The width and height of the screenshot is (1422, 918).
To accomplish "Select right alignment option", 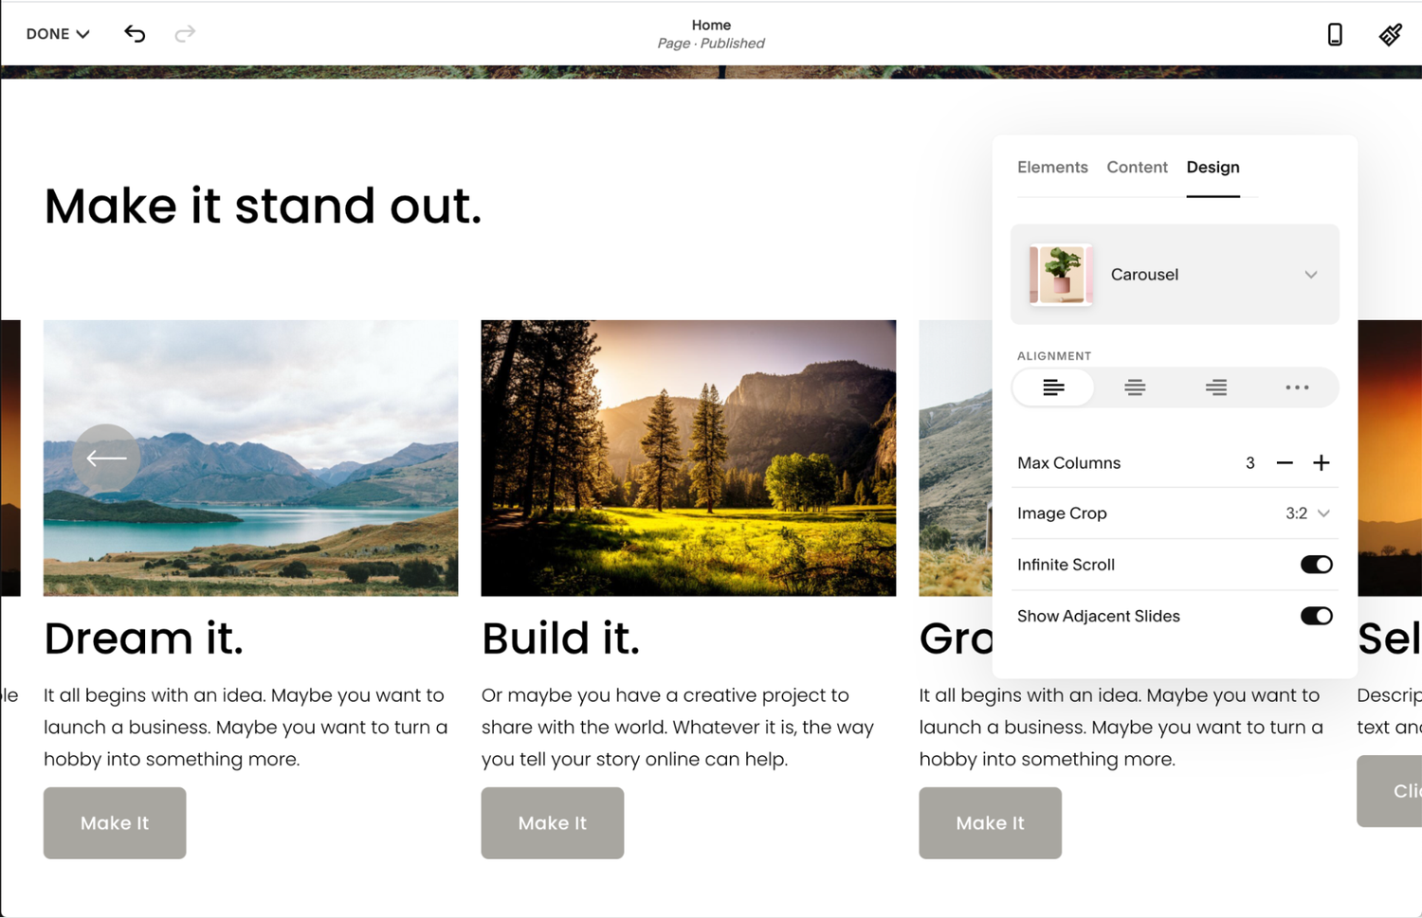I will click(x=1215, y=387).
